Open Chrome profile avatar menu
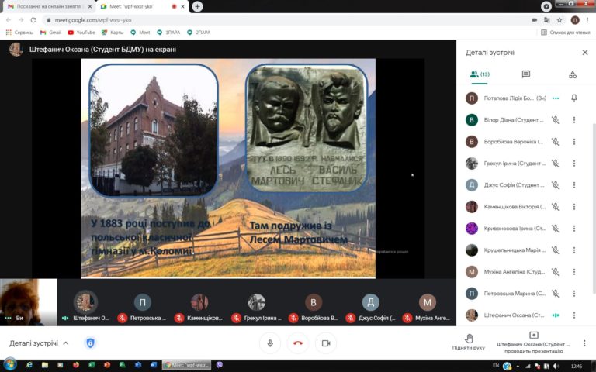 pos(575,20)
